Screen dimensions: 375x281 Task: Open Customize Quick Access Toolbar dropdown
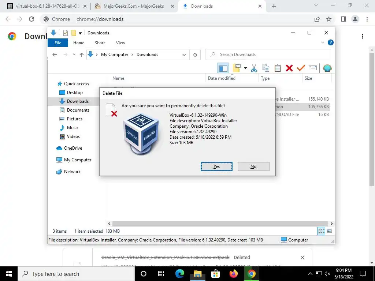tap(80, 33)
